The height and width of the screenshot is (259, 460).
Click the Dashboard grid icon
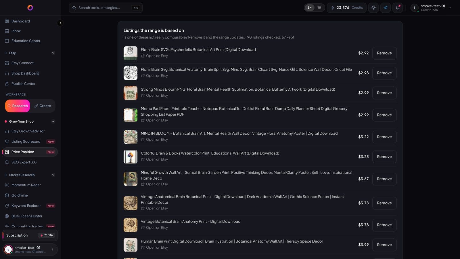[7, 21]
